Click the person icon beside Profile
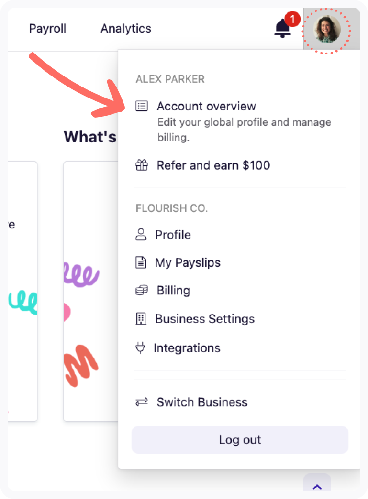 141,234
